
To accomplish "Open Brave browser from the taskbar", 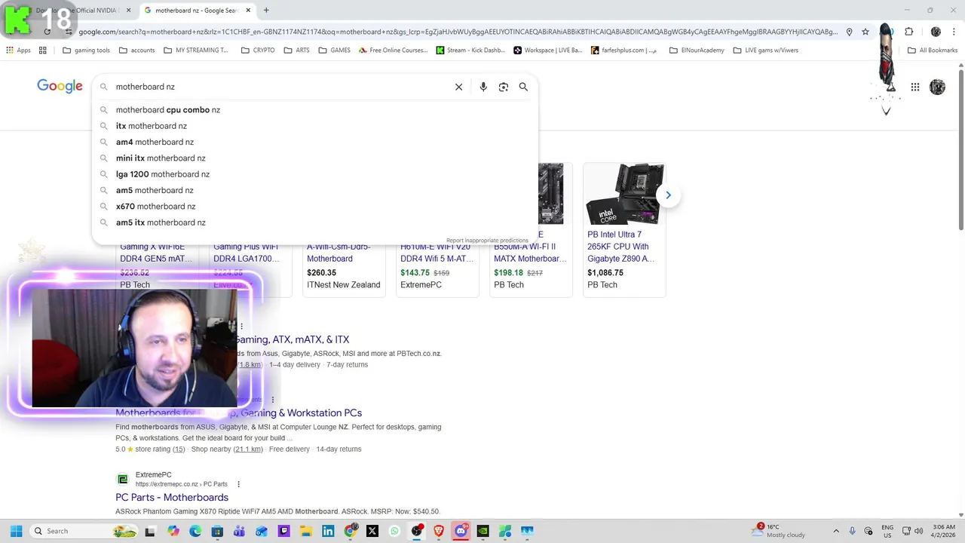I will click(439, 531).
